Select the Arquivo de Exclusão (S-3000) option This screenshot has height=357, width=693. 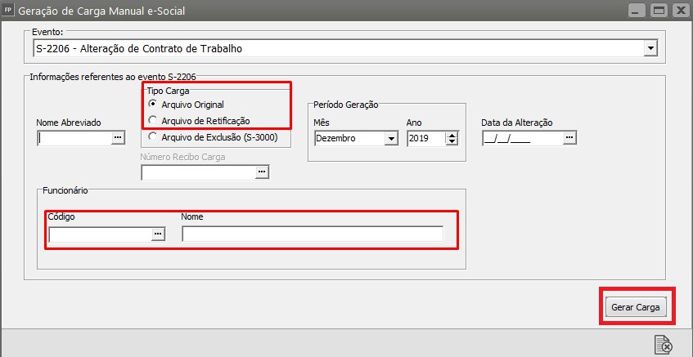(152, 136)
